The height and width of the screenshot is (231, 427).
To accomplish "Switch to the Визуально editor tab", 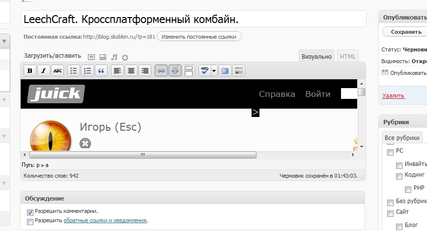I will (x=316, y=56).
